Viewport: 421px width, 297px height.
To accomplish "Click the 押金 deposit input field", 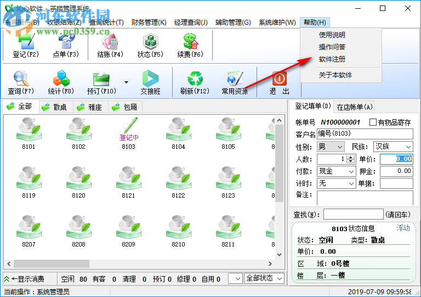I will (x=396, y=171).
